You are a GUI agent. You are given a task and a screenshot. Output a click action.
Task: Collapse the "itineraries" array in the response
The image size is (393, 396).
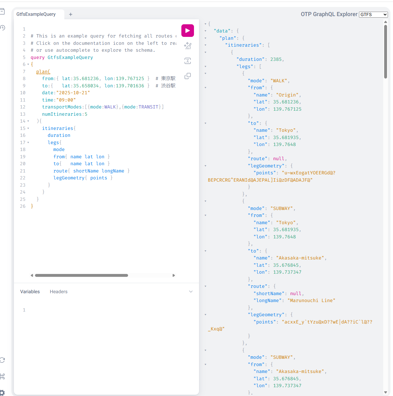click(x=205, y=45)
